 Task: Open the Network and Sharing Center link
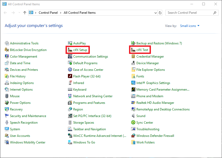[x=93, y=96]
